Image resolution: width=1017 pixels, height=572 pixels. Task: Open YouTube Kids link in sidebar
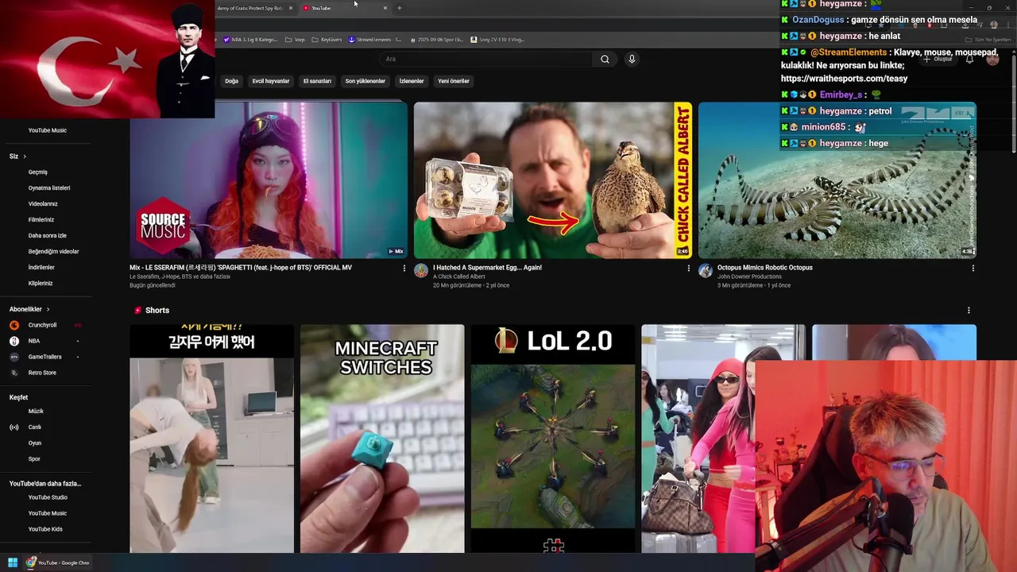coord(45,529)
